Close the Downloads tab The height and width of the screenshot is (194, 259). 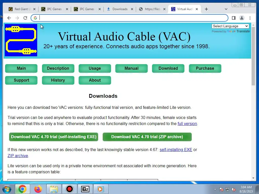(x=132, y=9)
